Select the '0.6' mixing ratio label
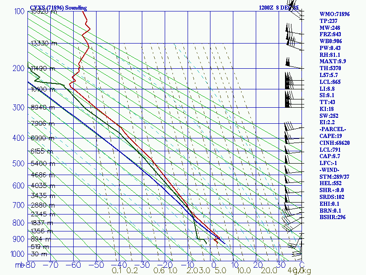Screen dimensions: 366x275 coord(159,271)
